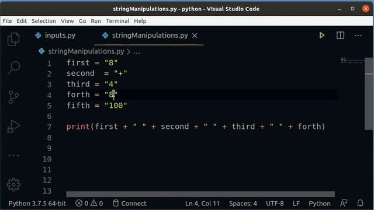This screenshot has height=210, width=374.
Task: Select Python 3.7.5 64-bit interpreter
Action: click(37, 204)
